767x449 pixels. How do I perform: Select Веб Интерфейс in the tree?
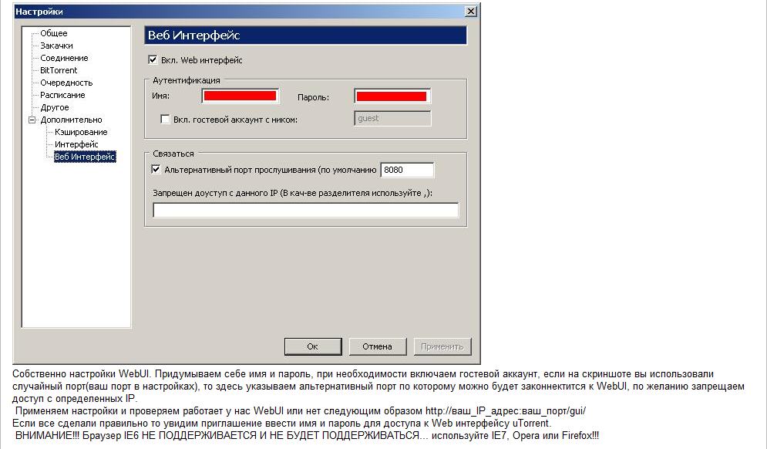point(85,157)
